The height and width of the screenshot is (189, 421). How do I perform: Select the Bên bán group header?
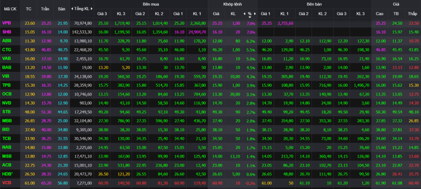click(314, 4)
